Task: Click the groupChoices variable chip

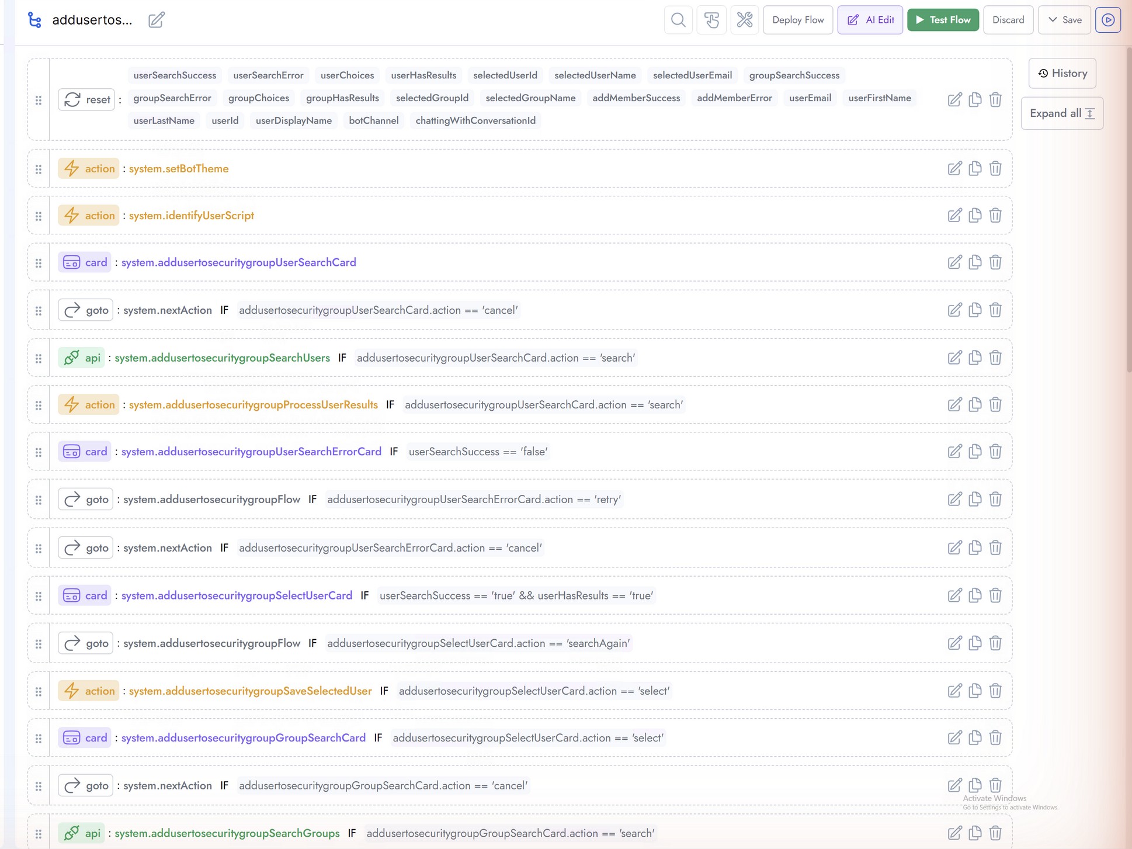Action: pos(259,98)
